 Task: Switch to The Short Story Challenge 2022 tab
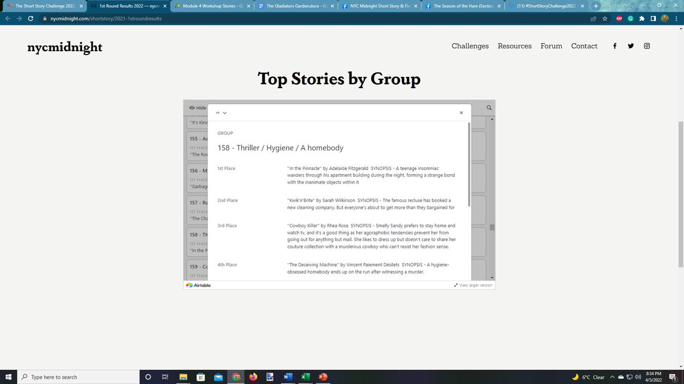(x=44, y=6)
